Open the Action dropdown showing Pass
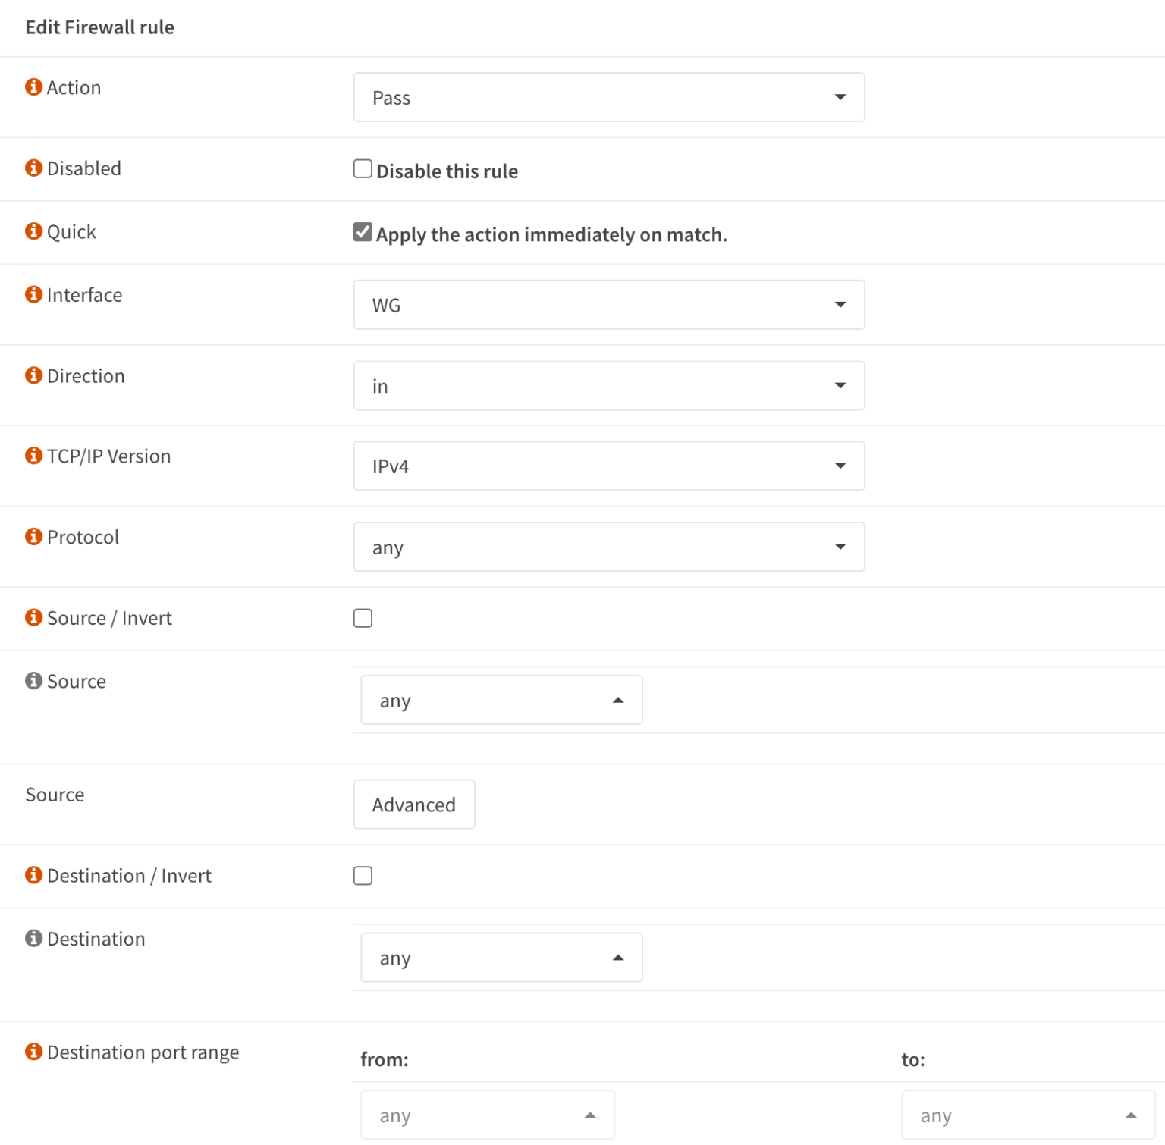 point(609,97)
